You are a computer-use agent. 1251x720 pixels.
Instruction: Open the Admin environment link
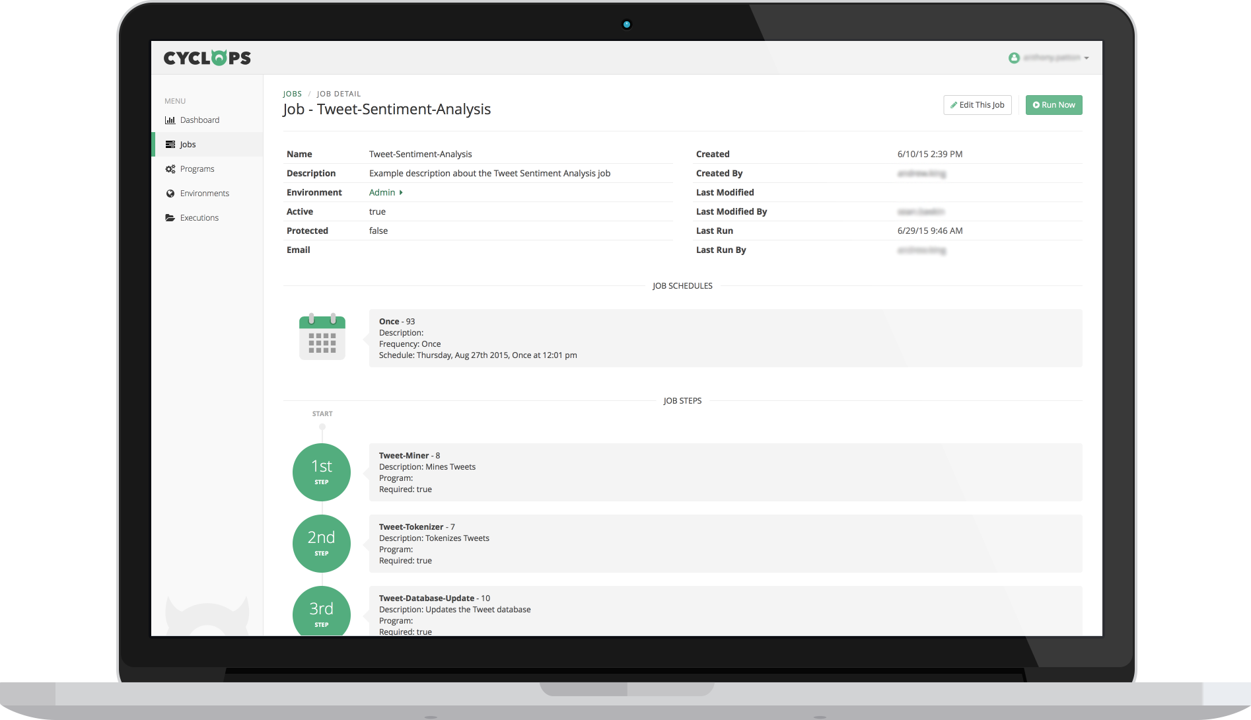click(382, 192)
